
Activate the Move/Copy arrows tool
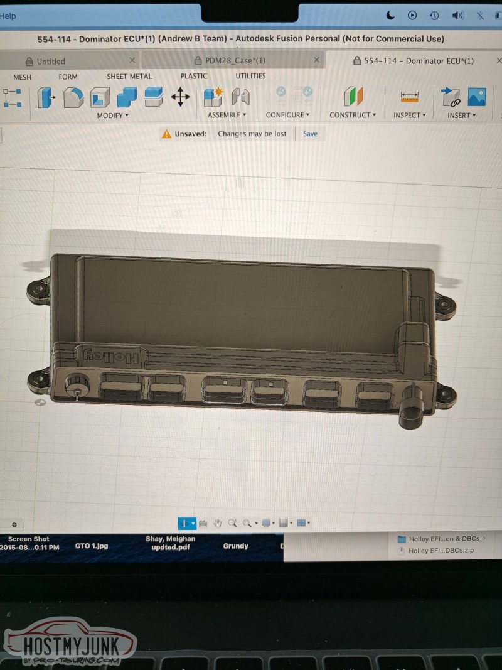[180, 97]
